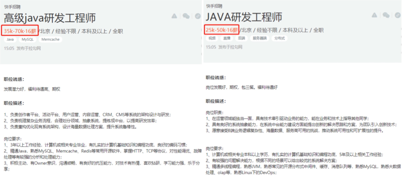Viewport: 404px width, 180px height.
Task: Select the 35k-70k·16薪 salary text
Action: (20, 31)
